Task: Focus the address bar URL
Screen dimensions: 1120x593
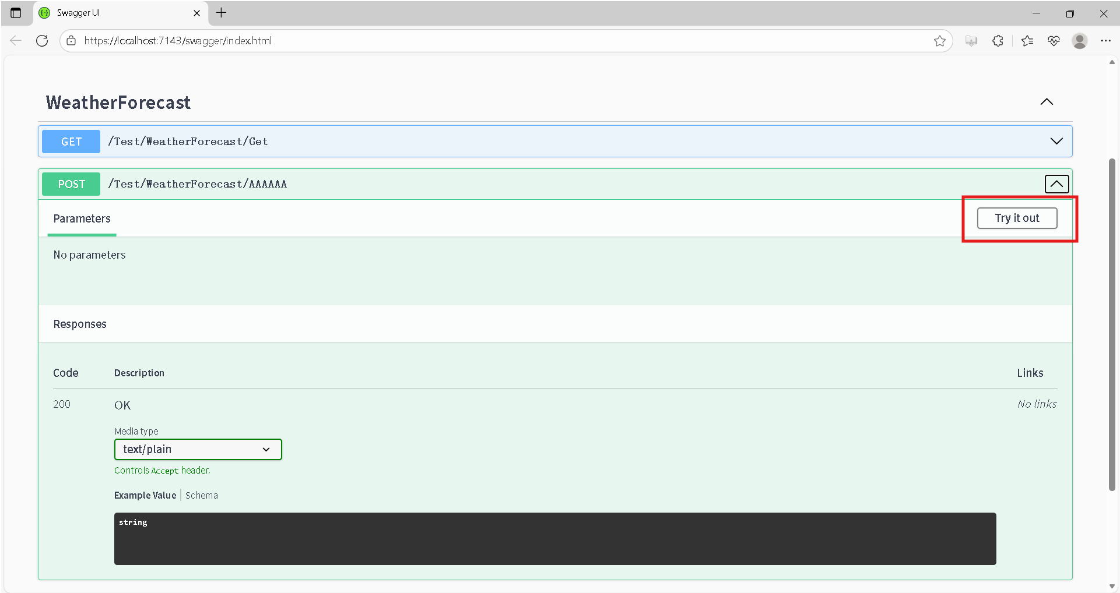Action: coord(178,41)
